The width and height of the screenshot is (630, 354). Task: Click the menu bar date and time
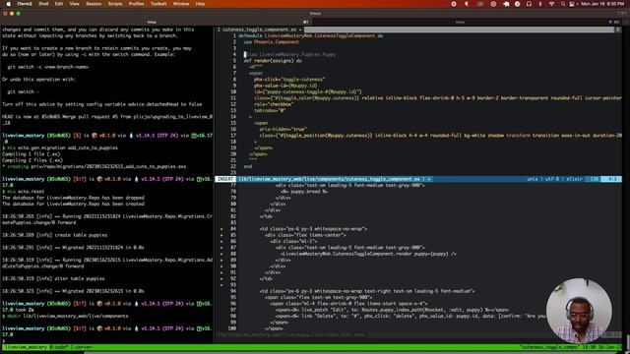coord(602,4)
